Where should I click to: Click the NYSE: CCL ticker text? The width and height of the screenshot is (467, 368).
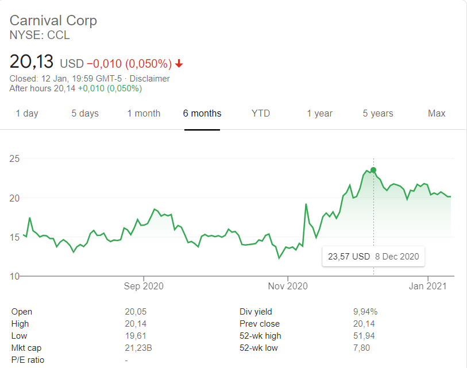tap(40, 35)
